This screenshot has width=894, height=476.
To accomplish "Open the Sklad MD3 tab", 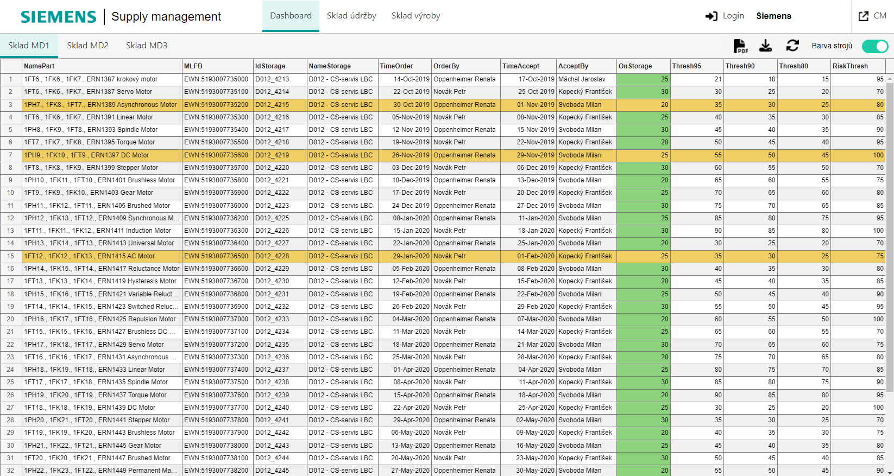I will [147, 46].
